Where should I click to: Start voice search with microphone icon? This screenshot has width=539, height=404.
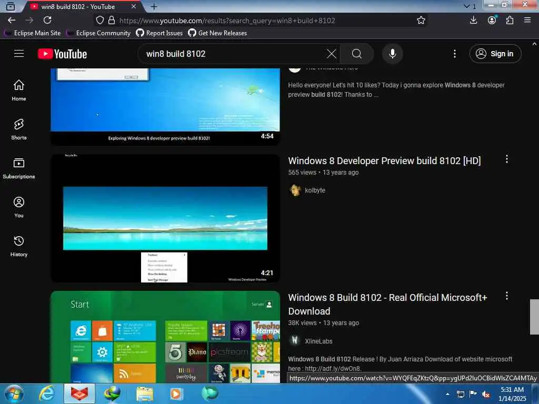click(392, 54)
